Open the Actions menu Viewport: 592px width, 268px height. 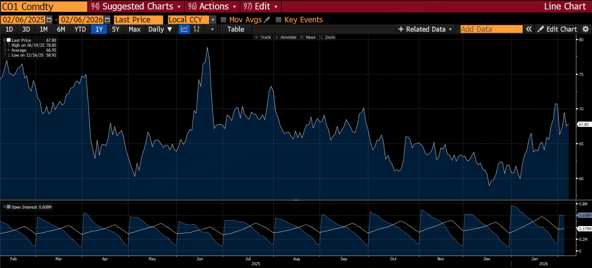212,7
